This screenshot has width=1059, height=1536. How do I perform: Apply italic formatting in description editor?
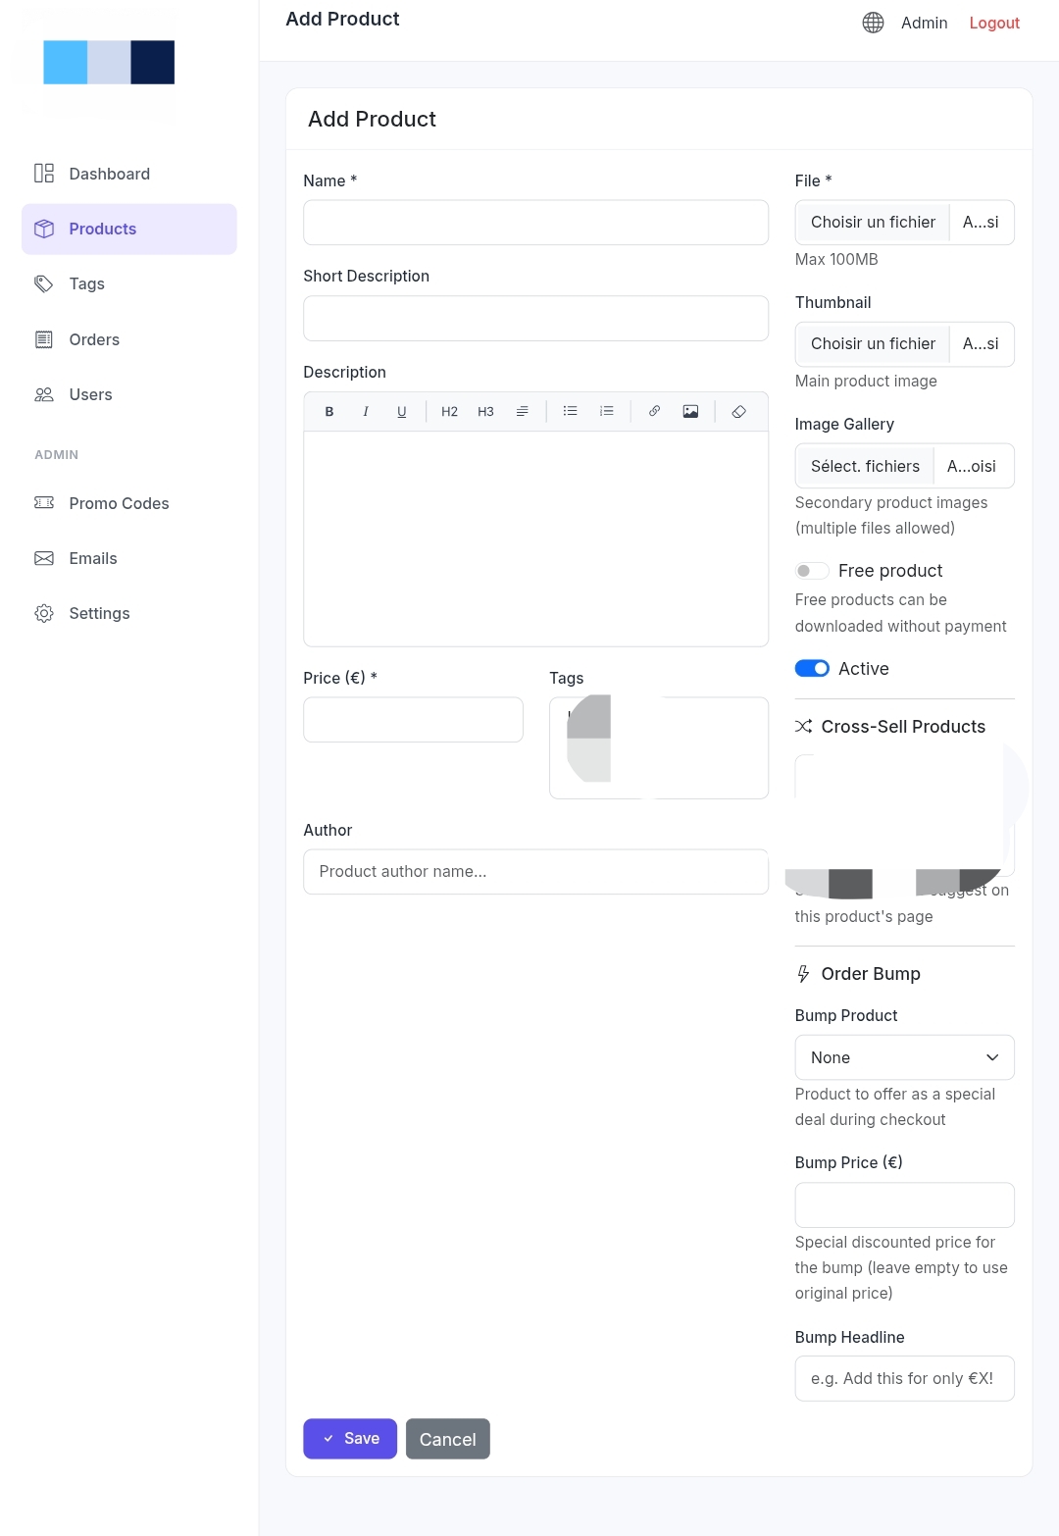click(x=366, y=412)
